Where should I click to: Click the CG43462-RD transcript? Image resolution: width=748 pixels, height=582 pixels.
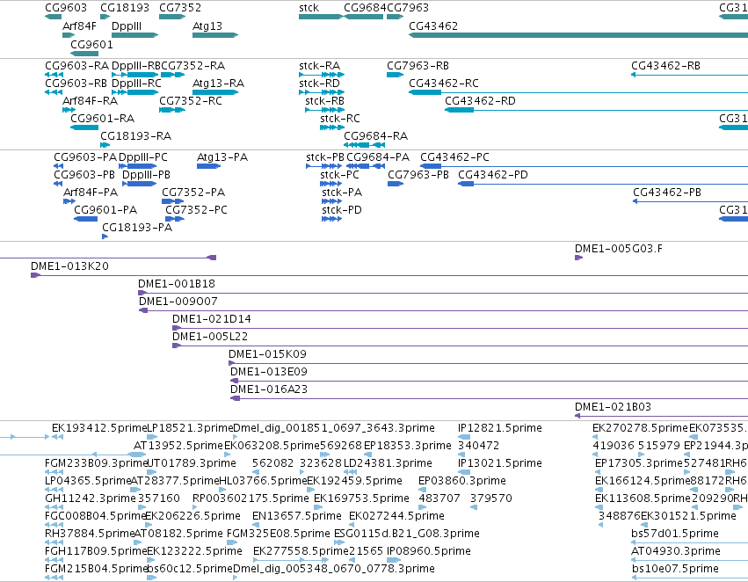596,110
